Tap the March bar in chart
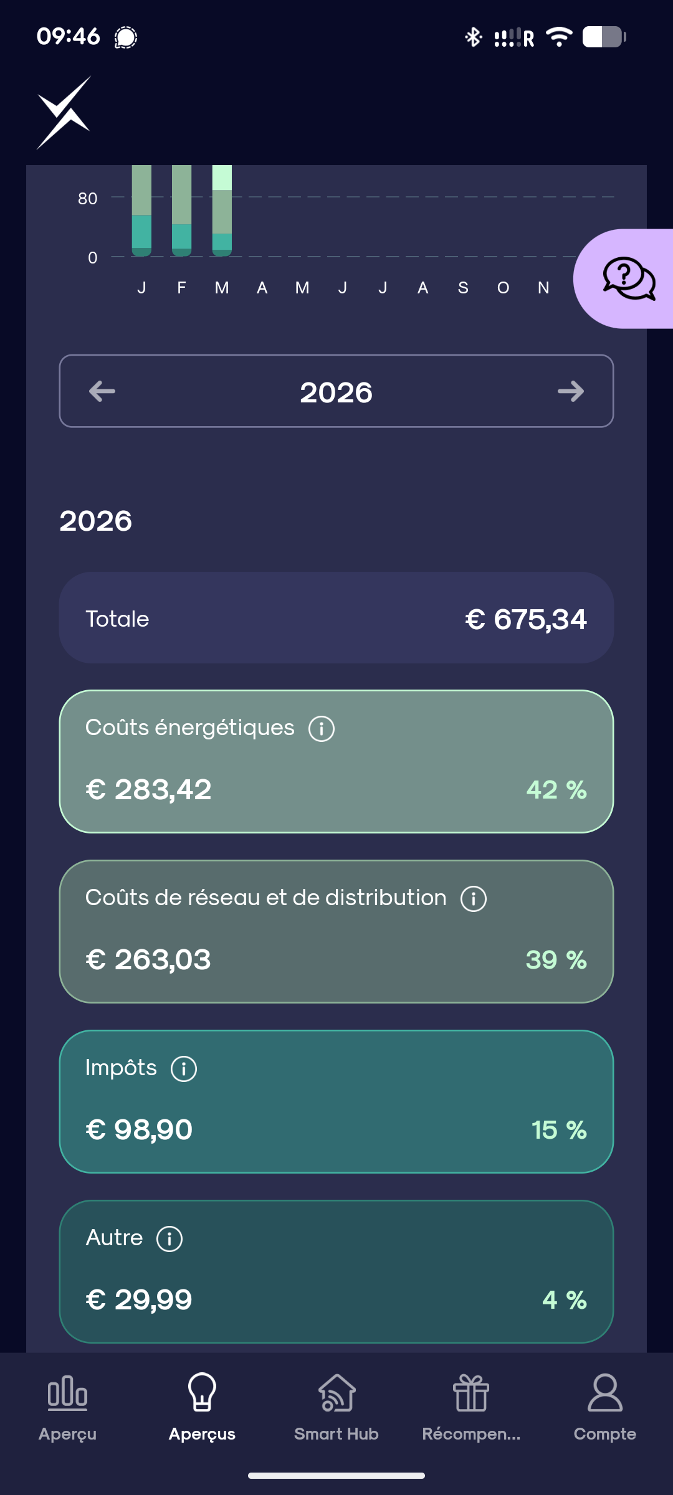Viewport: 673px width, 1495px height. tap(222, 212)
